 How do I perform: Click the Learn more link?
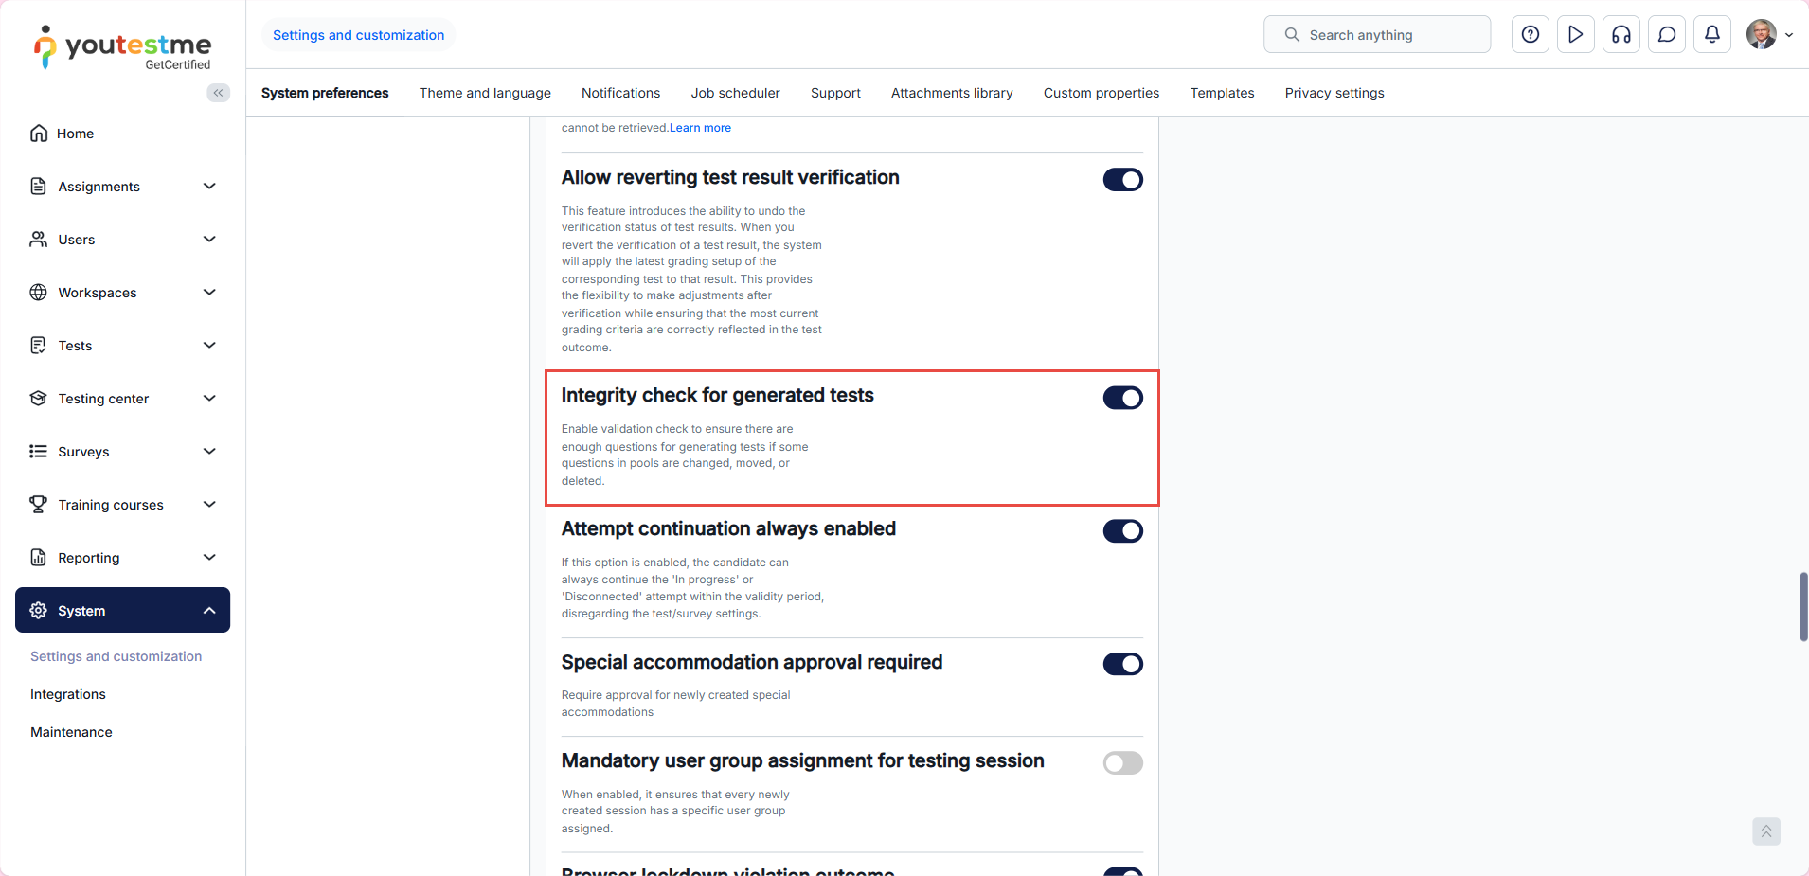(x=700, y=128)
